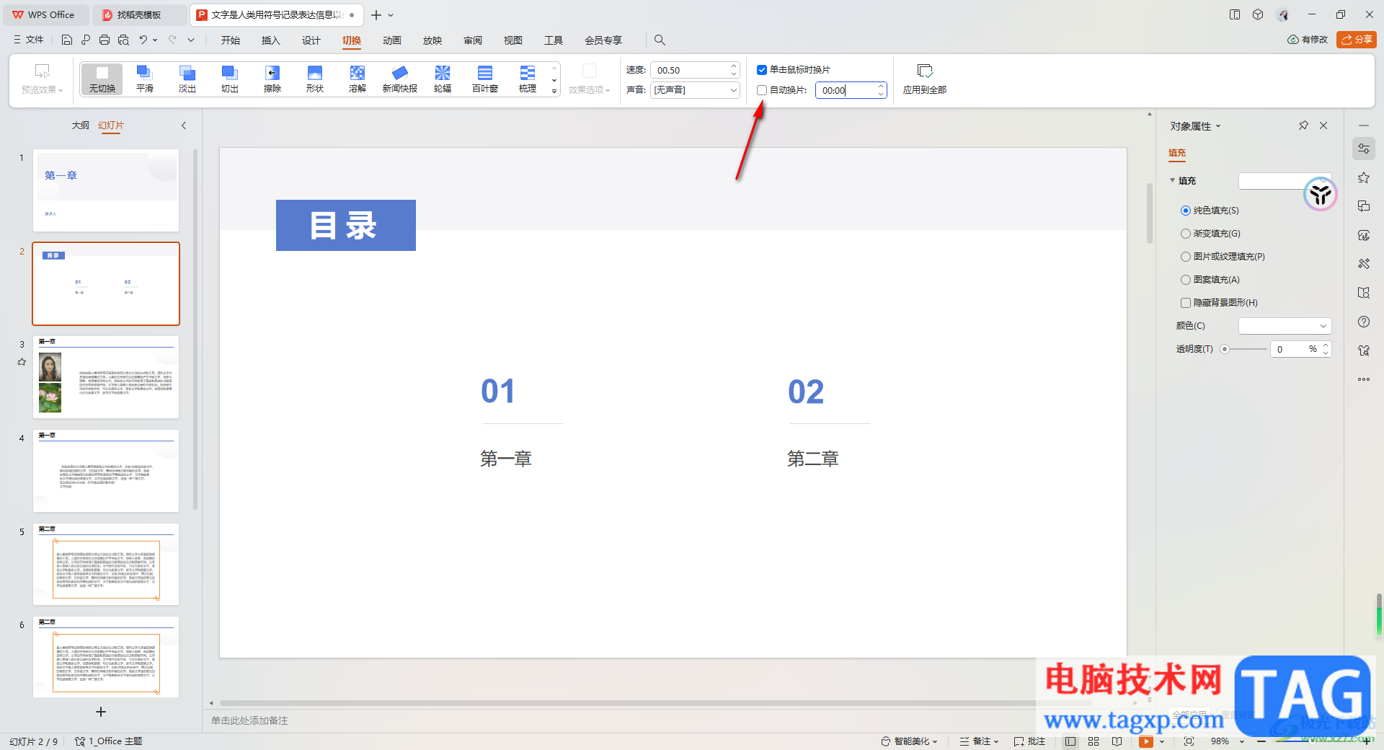
Task: Open the 颜色 color dropdown
Action: point(1285,326)
